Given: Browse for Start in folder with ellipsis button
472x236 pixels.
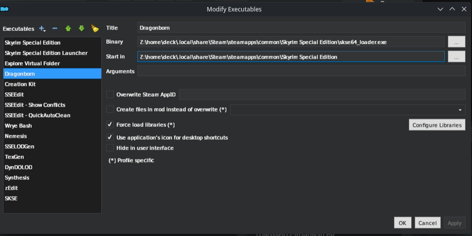Looking at the screenshot, I should coord(456,57).
